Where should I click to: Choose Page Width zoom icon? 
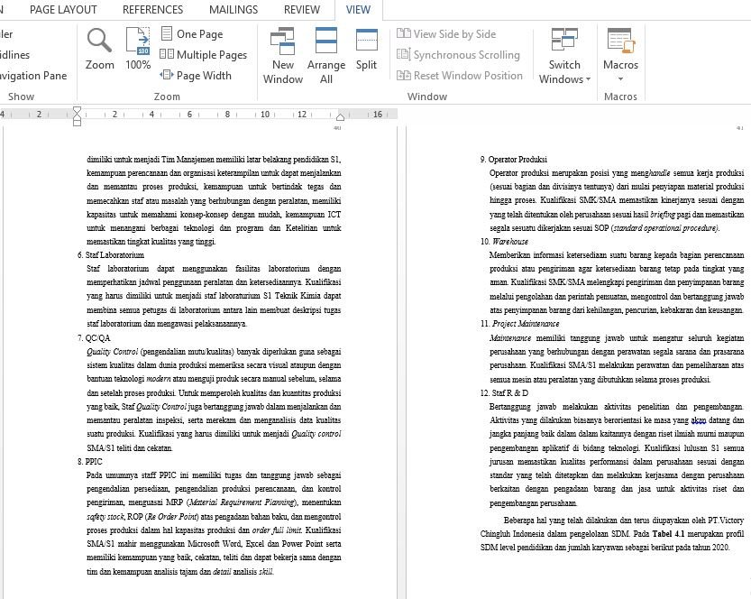coord(167,75)
